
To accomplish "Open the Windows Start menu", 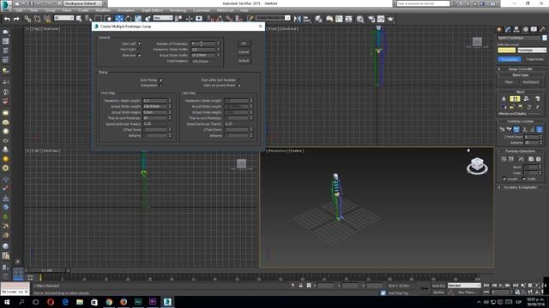I will [6, 302].
